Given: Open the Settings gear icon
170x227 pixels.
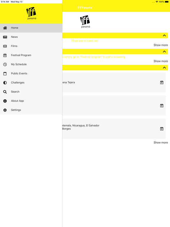Looking at the screenshot, I should [5, 110].
